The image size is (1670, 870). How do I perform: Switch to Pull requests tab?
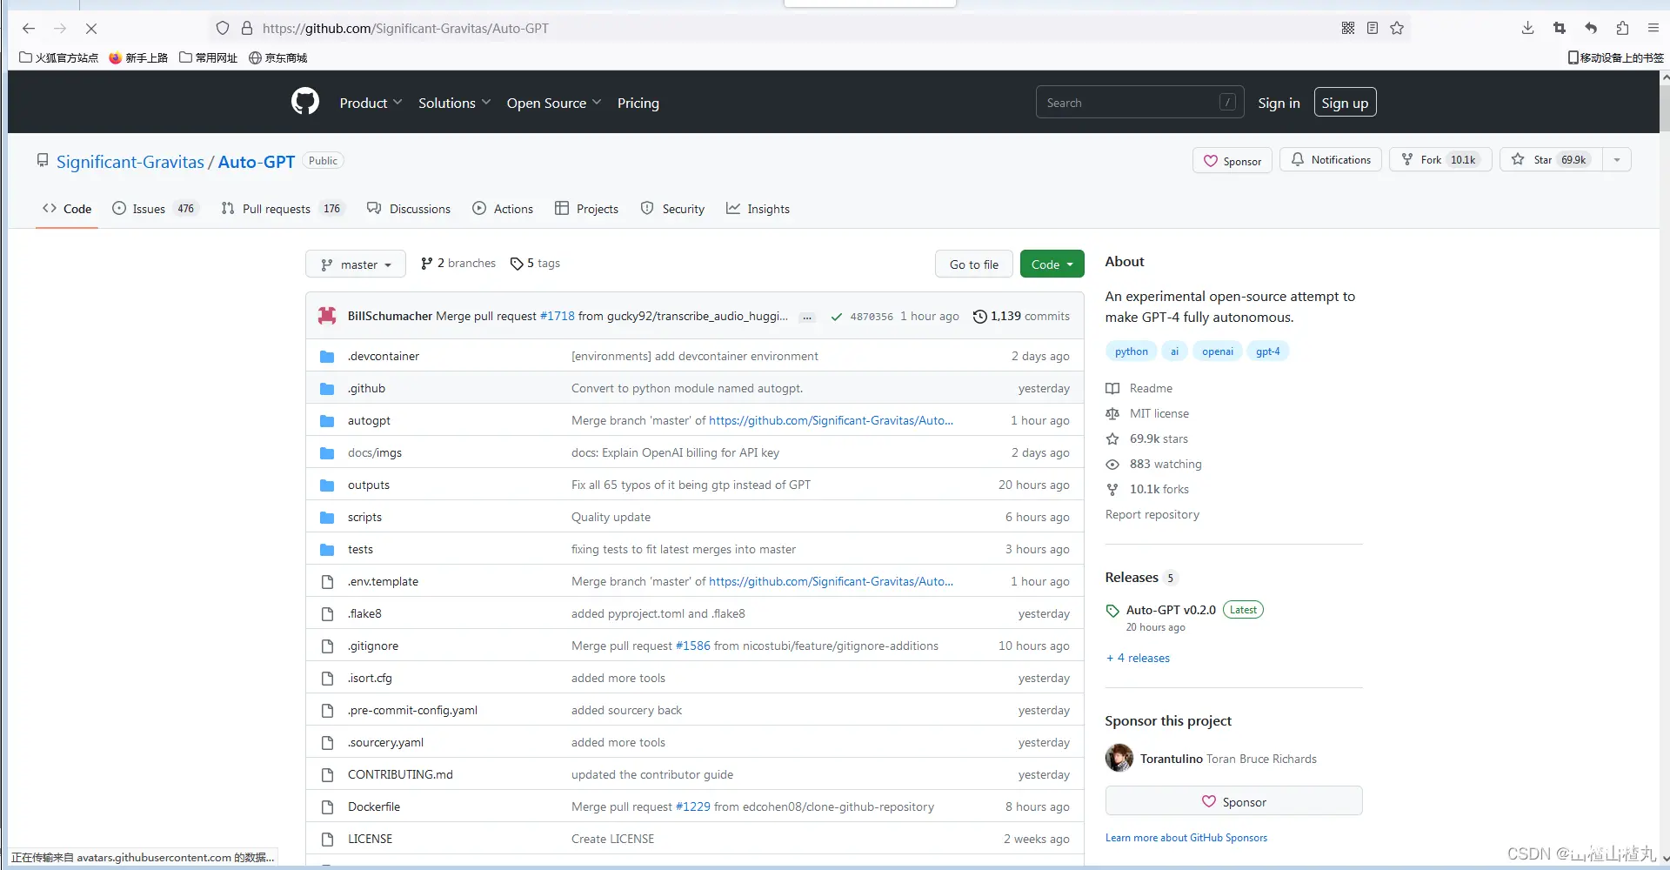pos(283,209)
